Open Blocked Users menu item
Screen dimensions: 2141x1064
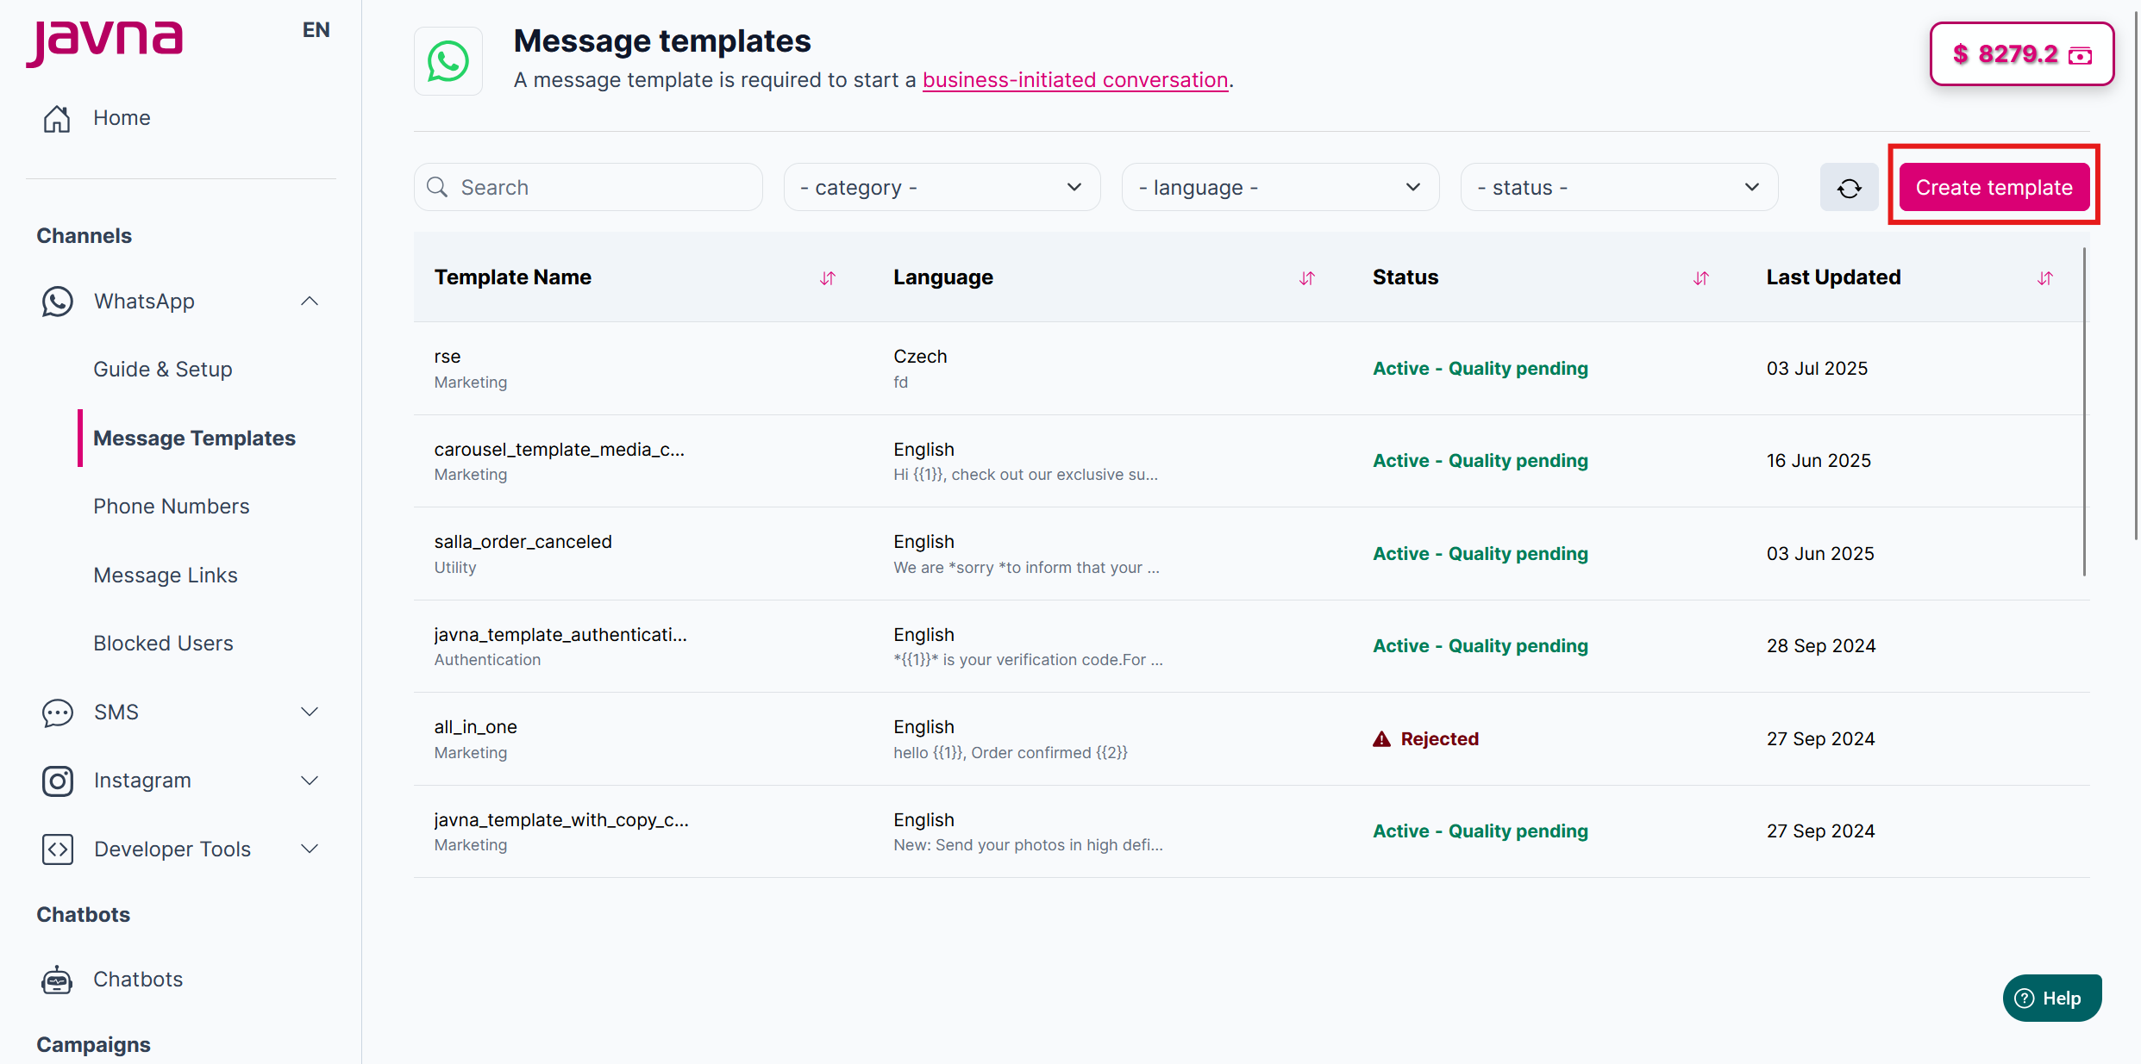(163, 644)
